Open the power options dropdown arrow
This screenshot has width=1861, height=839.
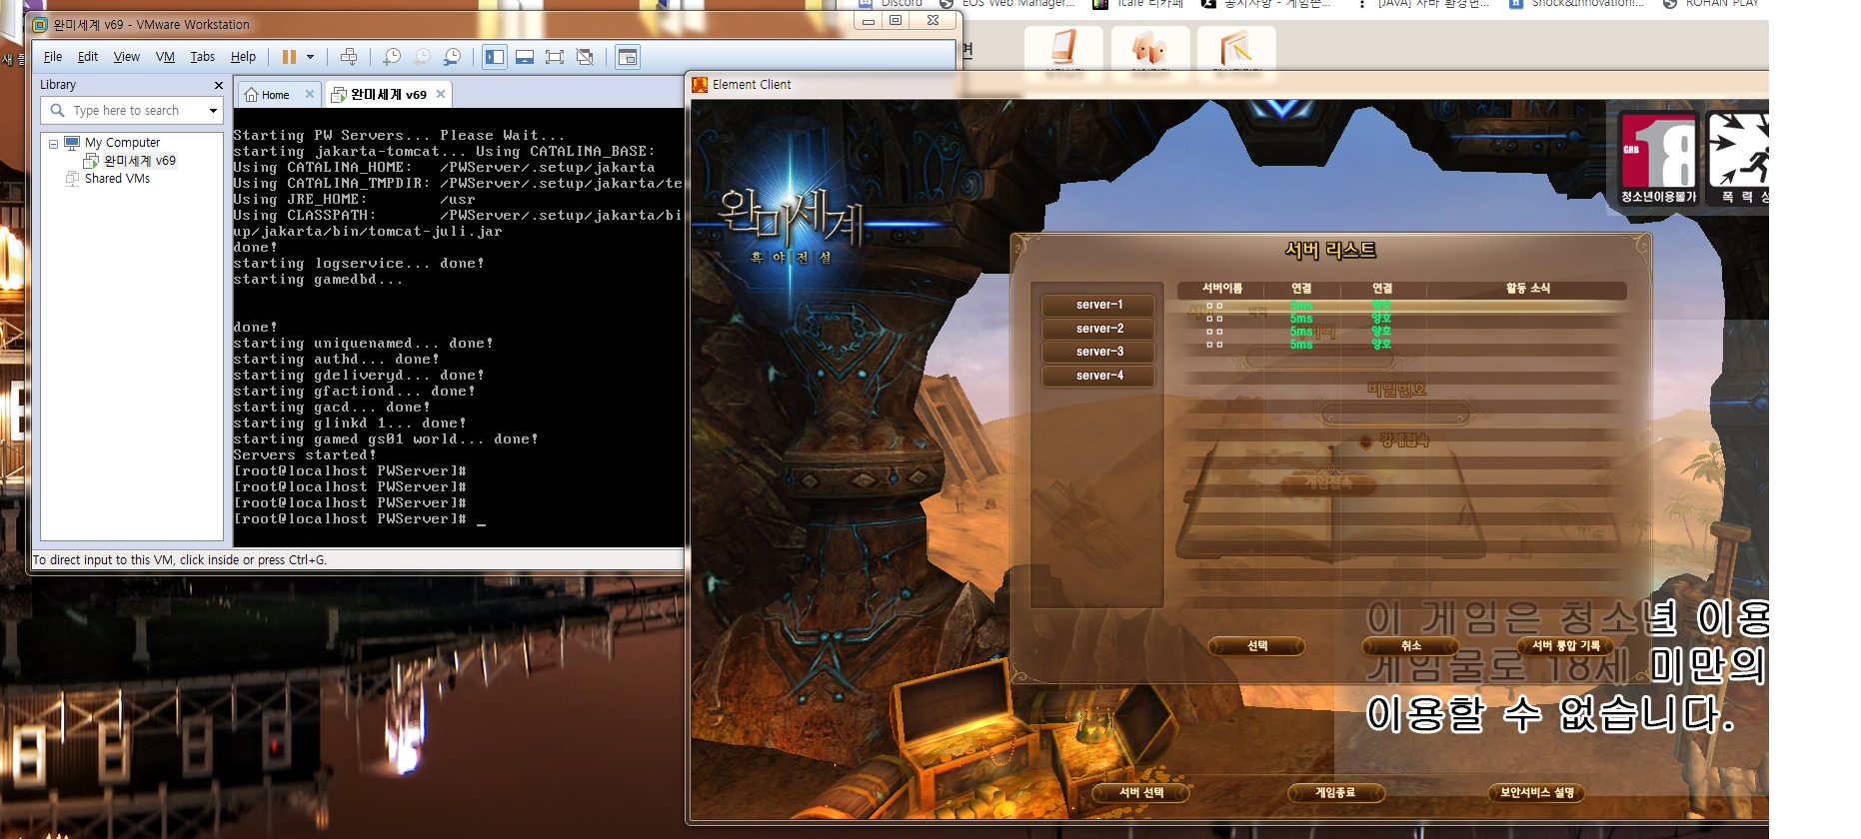(310, 57)
